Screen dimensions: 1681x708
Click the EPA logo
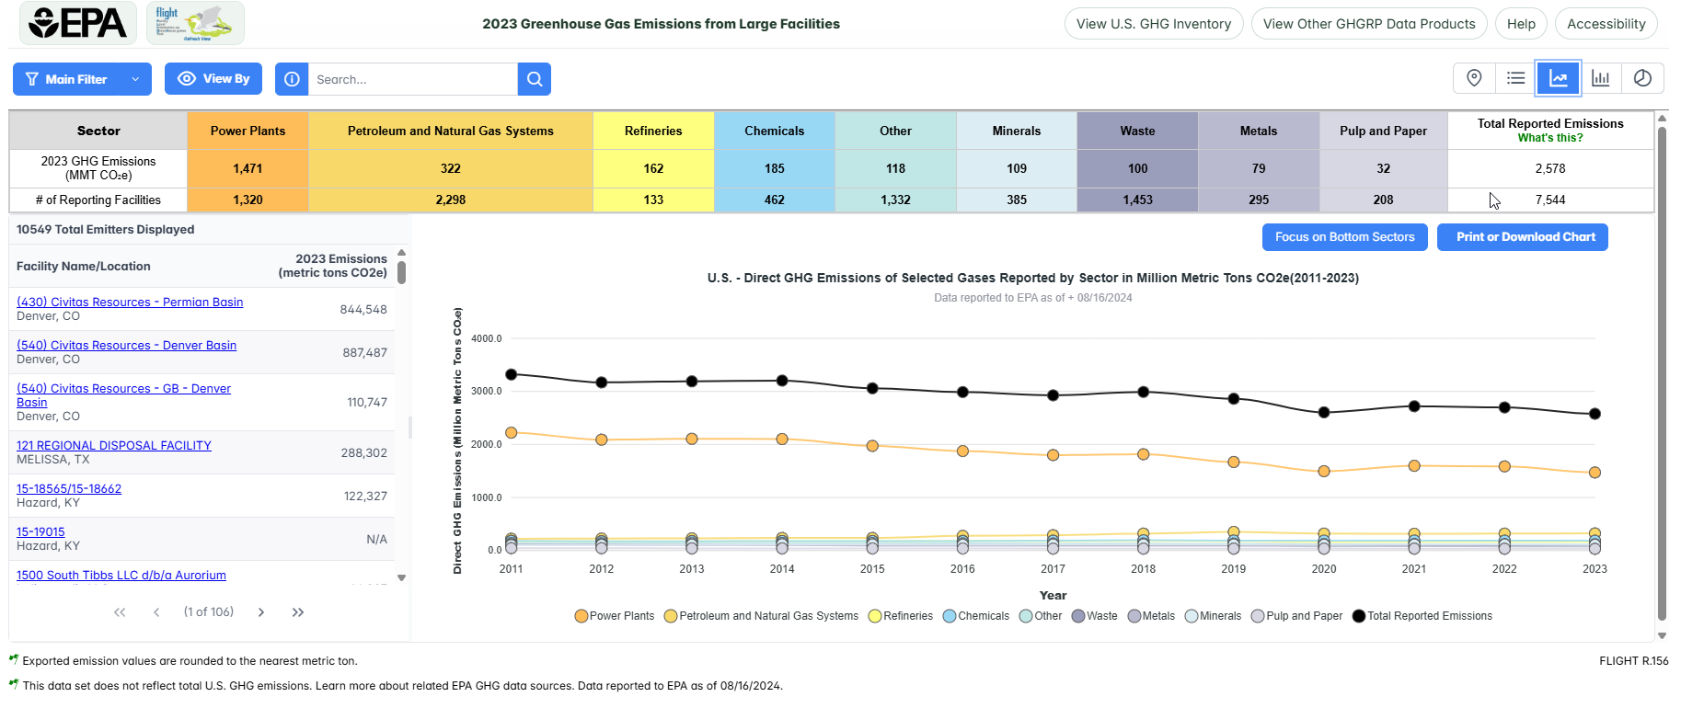tap(77, 23)
